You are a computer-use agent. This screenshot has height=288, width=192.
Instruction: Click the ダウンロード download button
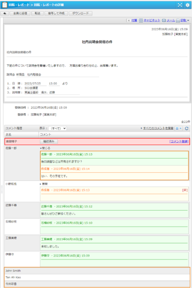point(80,13)
